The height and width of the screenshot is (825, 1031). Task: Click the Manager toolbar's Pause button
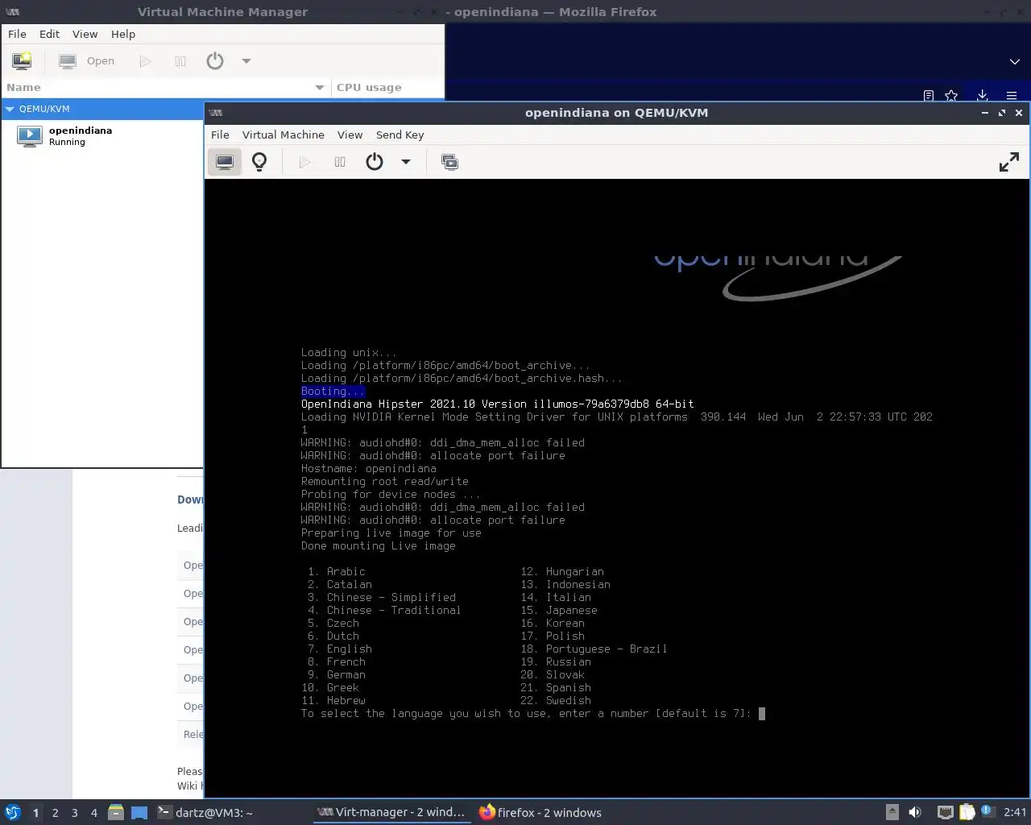(x=180, y=61)
